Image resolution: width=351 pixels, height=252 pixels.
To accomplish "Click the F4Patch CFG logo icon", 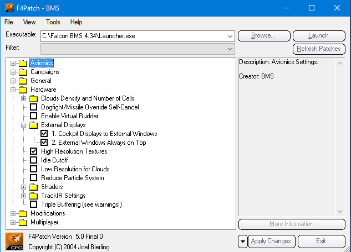I will (x=13, y=242).
